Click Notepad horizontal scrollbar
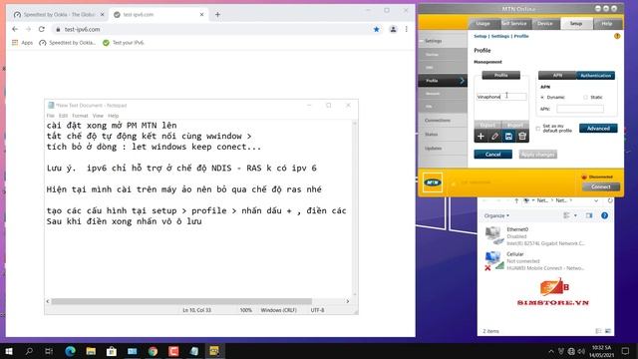The width and height of the screenshot is (638, 359). pos(181,301)
